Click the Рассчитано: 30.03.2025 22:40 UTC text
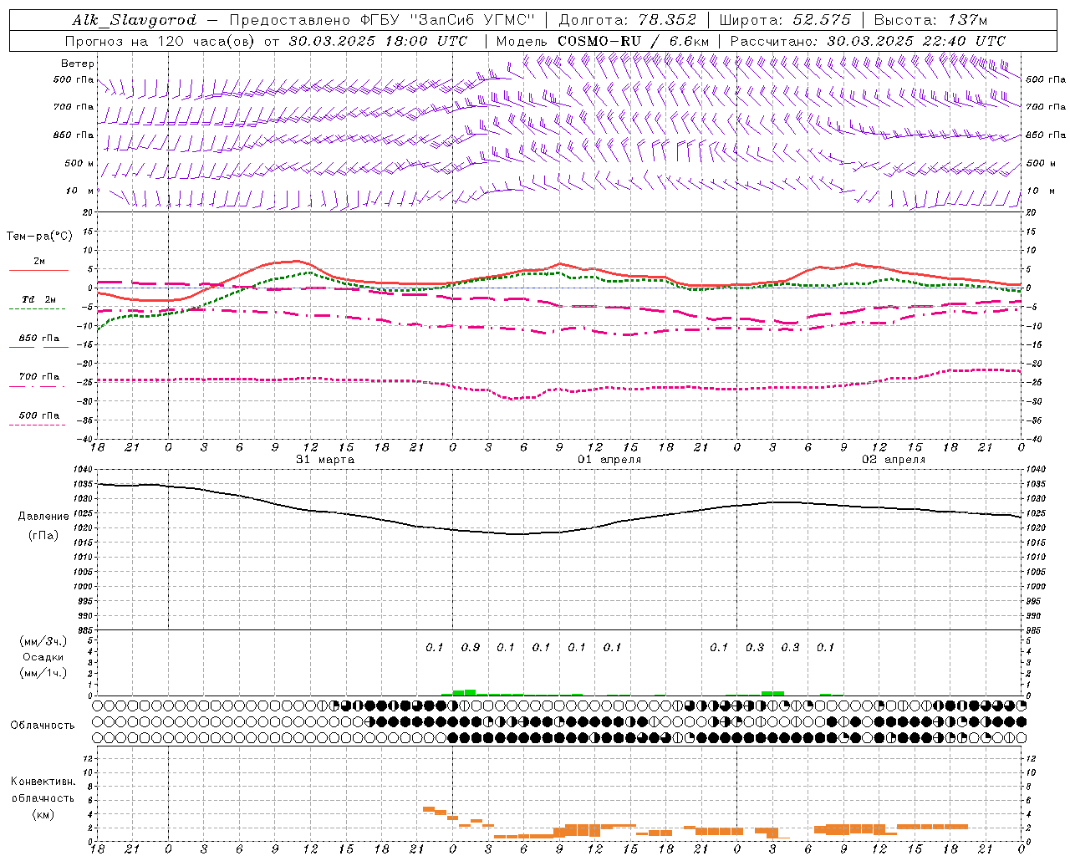The width and height of the screenshot is (1070, 856). [868, 41]
